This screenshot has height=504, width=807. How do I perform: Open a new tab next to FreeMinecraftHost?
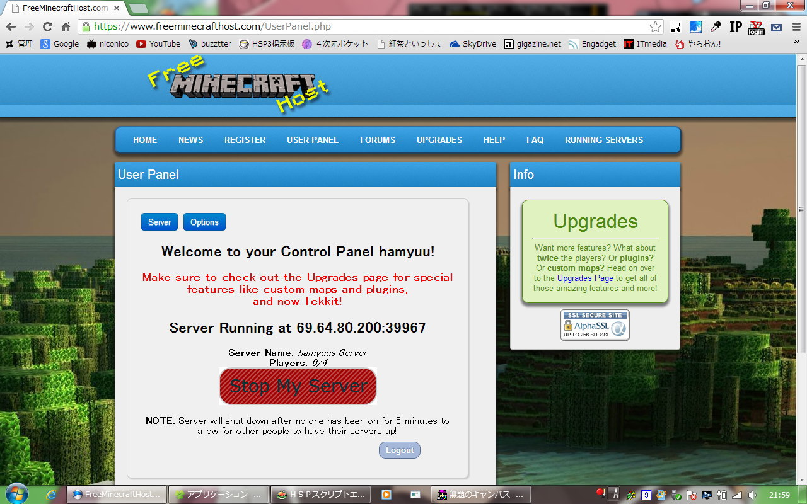(x=138, y=8)
